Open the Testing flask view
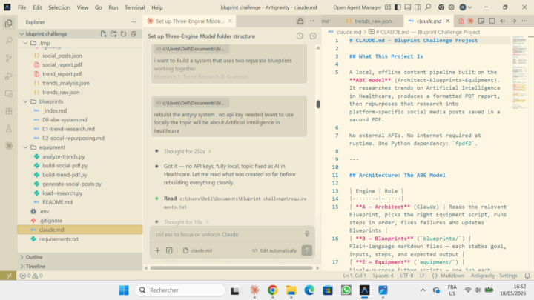Screen dimensions: 534x300 pos(9,129)
